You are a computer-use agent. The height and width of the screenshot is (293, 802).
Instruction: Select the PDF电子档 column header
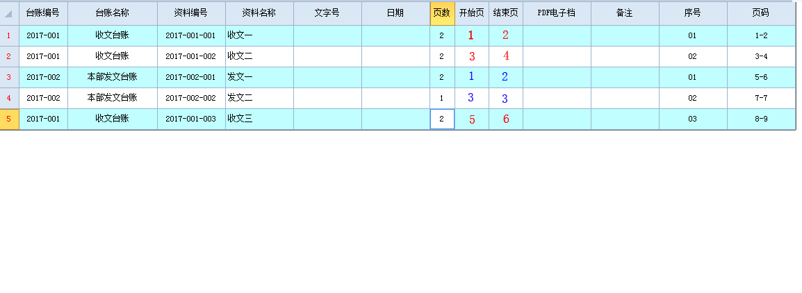(557, 13)
